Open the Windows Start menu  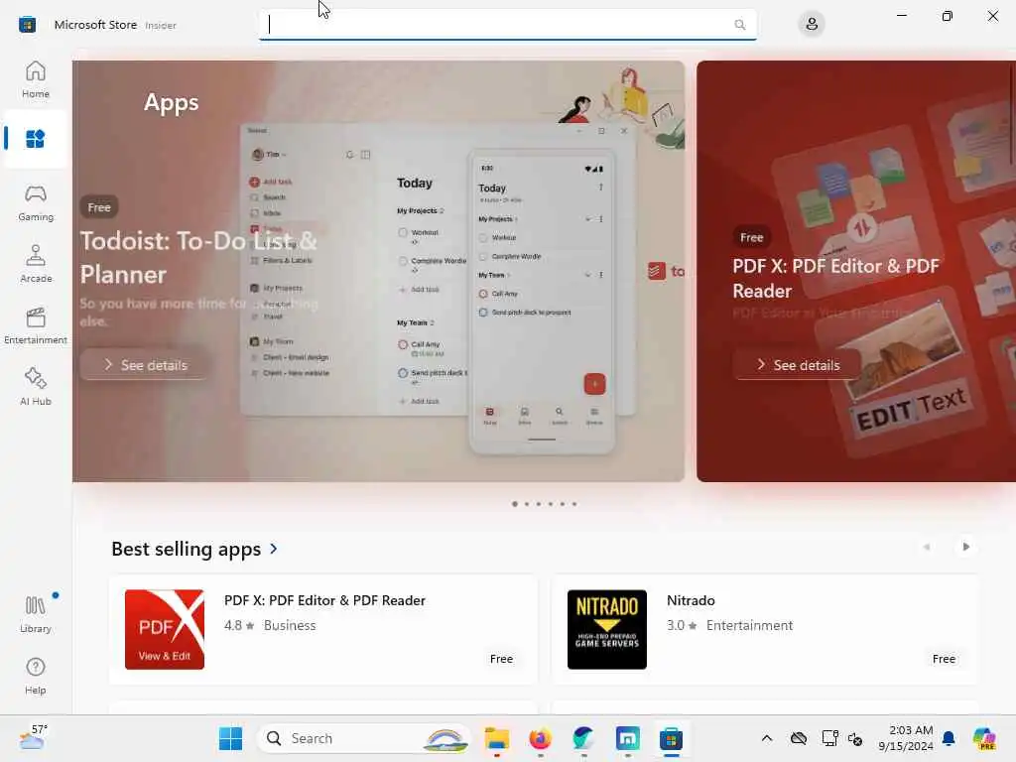pos(230,738)
